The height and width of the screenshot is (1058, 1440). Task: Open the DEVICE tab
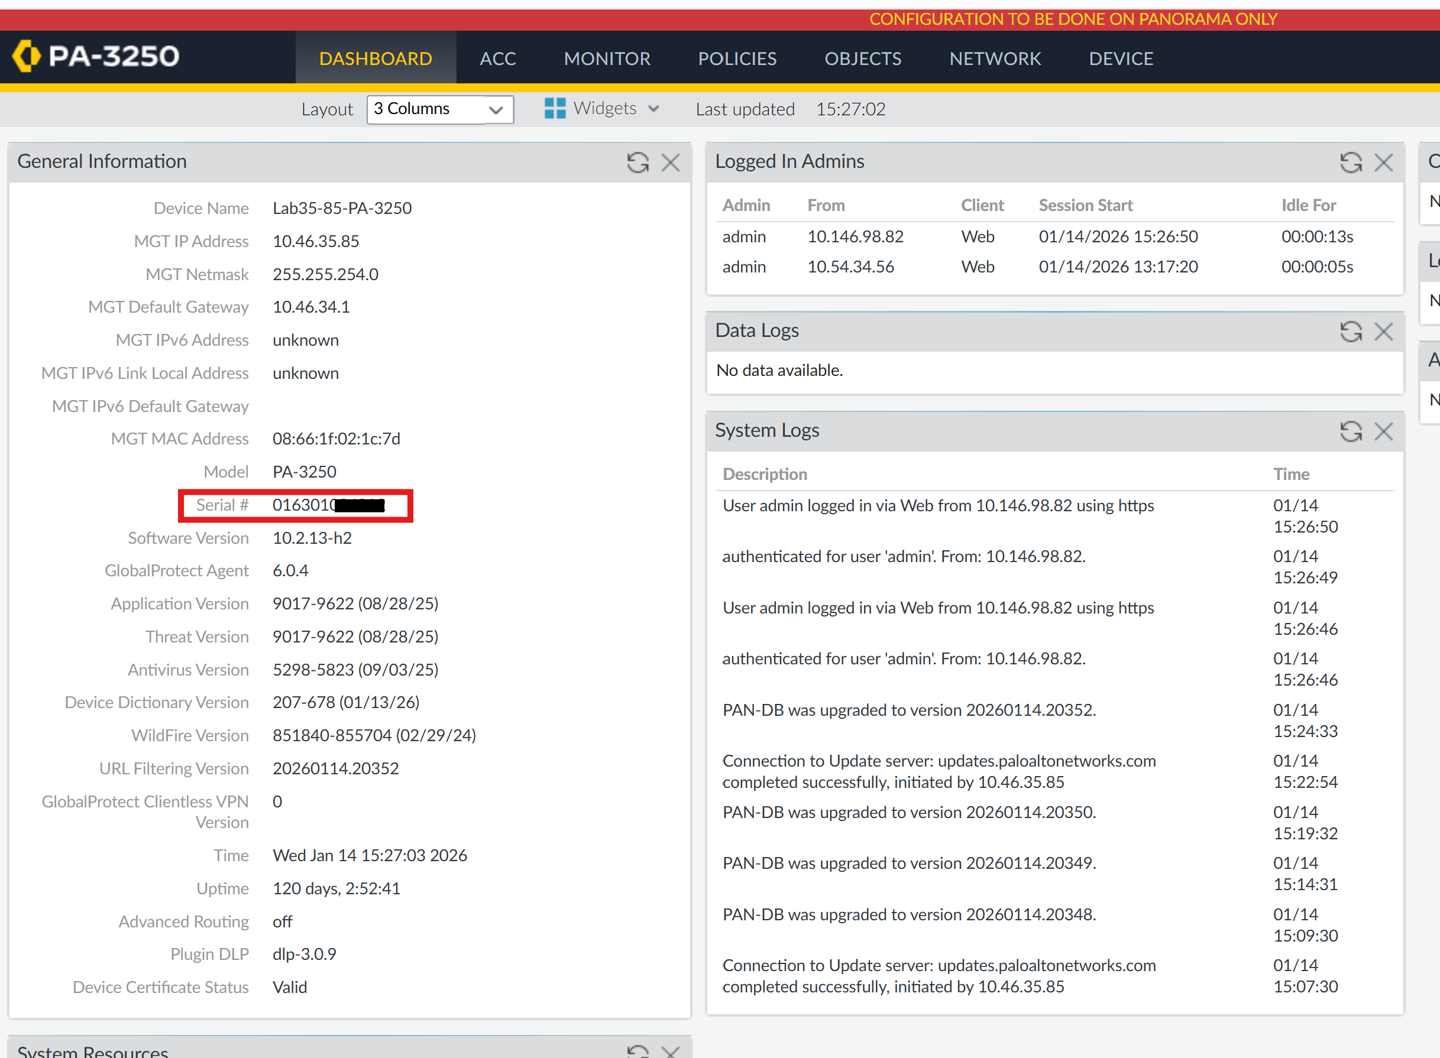pos(1120,59)
